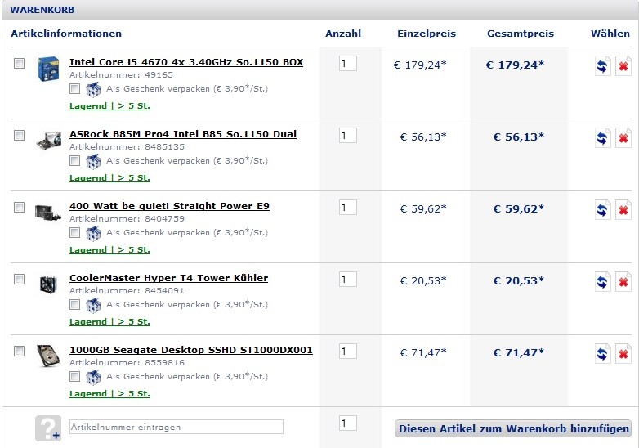Remove be quiet! Straight Power E9 item
The height and width of the screenshot is (448, 639).
(x=623, y=209)
